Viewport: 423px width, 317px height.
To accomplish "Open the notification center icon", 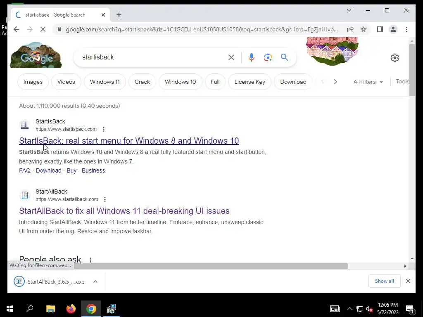I will (x=410, y=309).
